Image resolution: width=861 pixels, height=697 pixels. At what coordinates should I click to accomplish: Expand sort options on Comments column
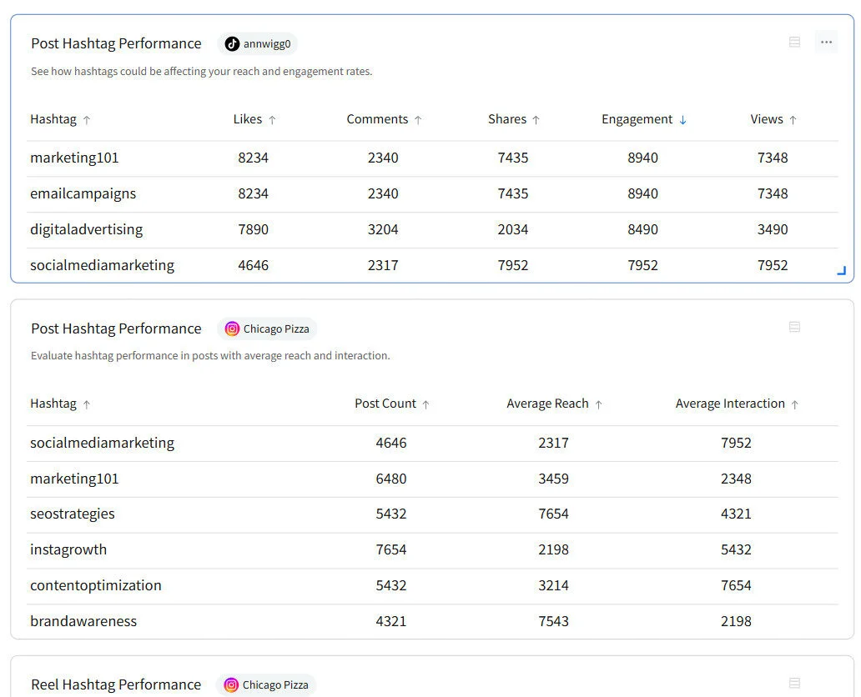[x=418, y=118]
